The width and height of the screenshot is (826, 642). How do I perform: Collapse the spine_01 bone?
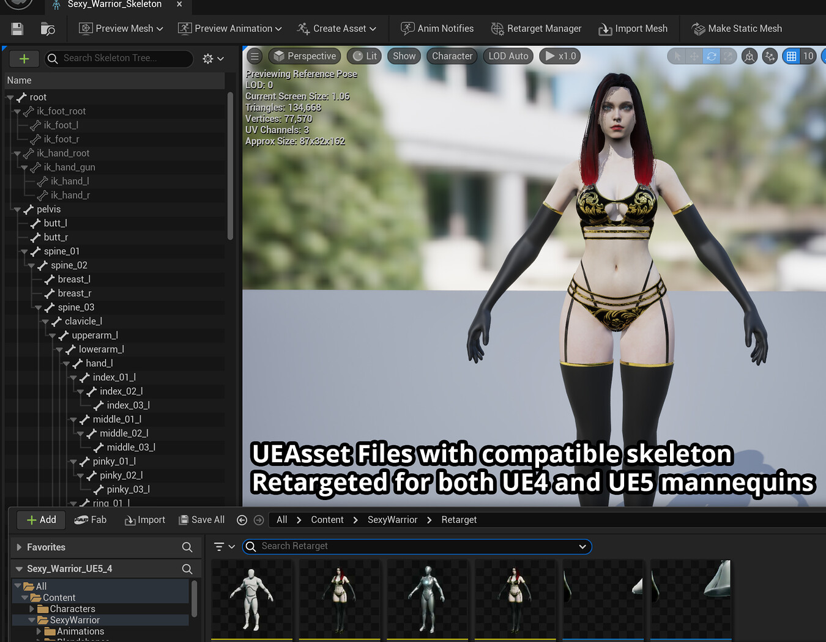click(x=24, y=252)
